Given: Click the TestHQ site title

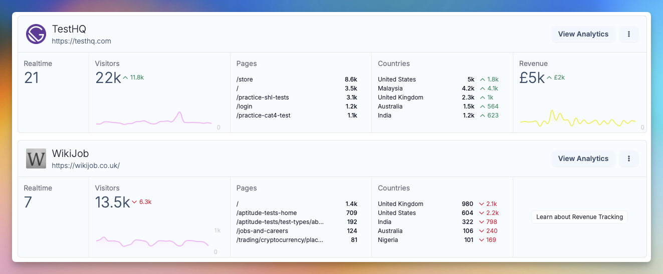Looking at the screenshot, I should click(x=69, y=29).
